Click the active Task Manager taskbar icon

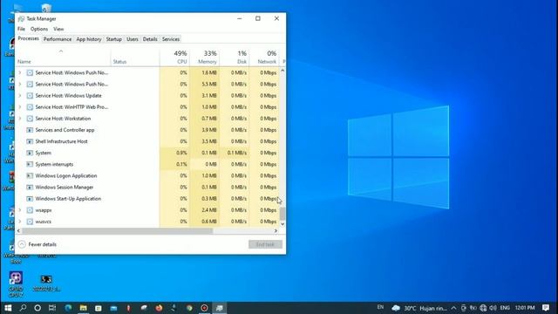tap(220, 308)
